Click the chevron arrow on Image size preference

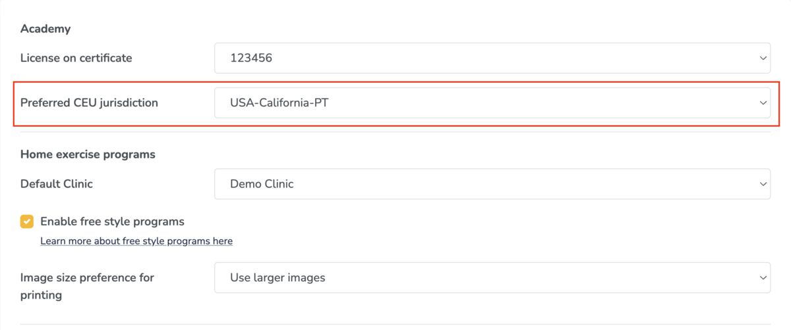tap(763, 278)
